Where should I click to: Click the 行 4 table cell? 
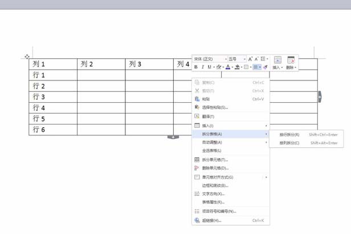[53, 108]
